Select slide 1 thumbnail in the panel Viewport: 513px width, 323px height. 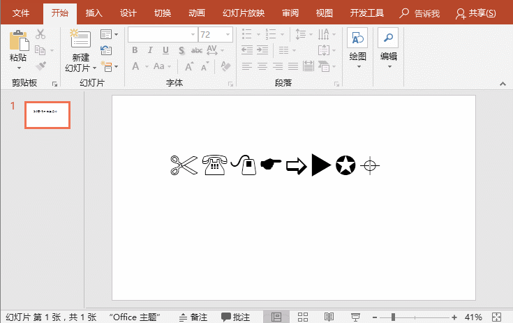click(47, 114)
